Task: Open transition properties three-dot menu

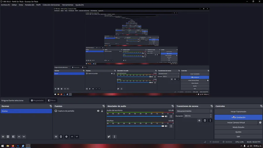Action: coord(210,121)
